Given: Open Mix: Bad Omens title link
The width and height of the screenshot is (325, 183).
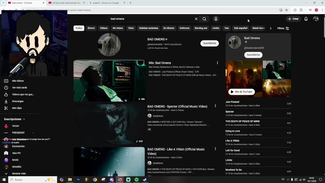Looking at the screenshot, I should (x=160, y=63).
